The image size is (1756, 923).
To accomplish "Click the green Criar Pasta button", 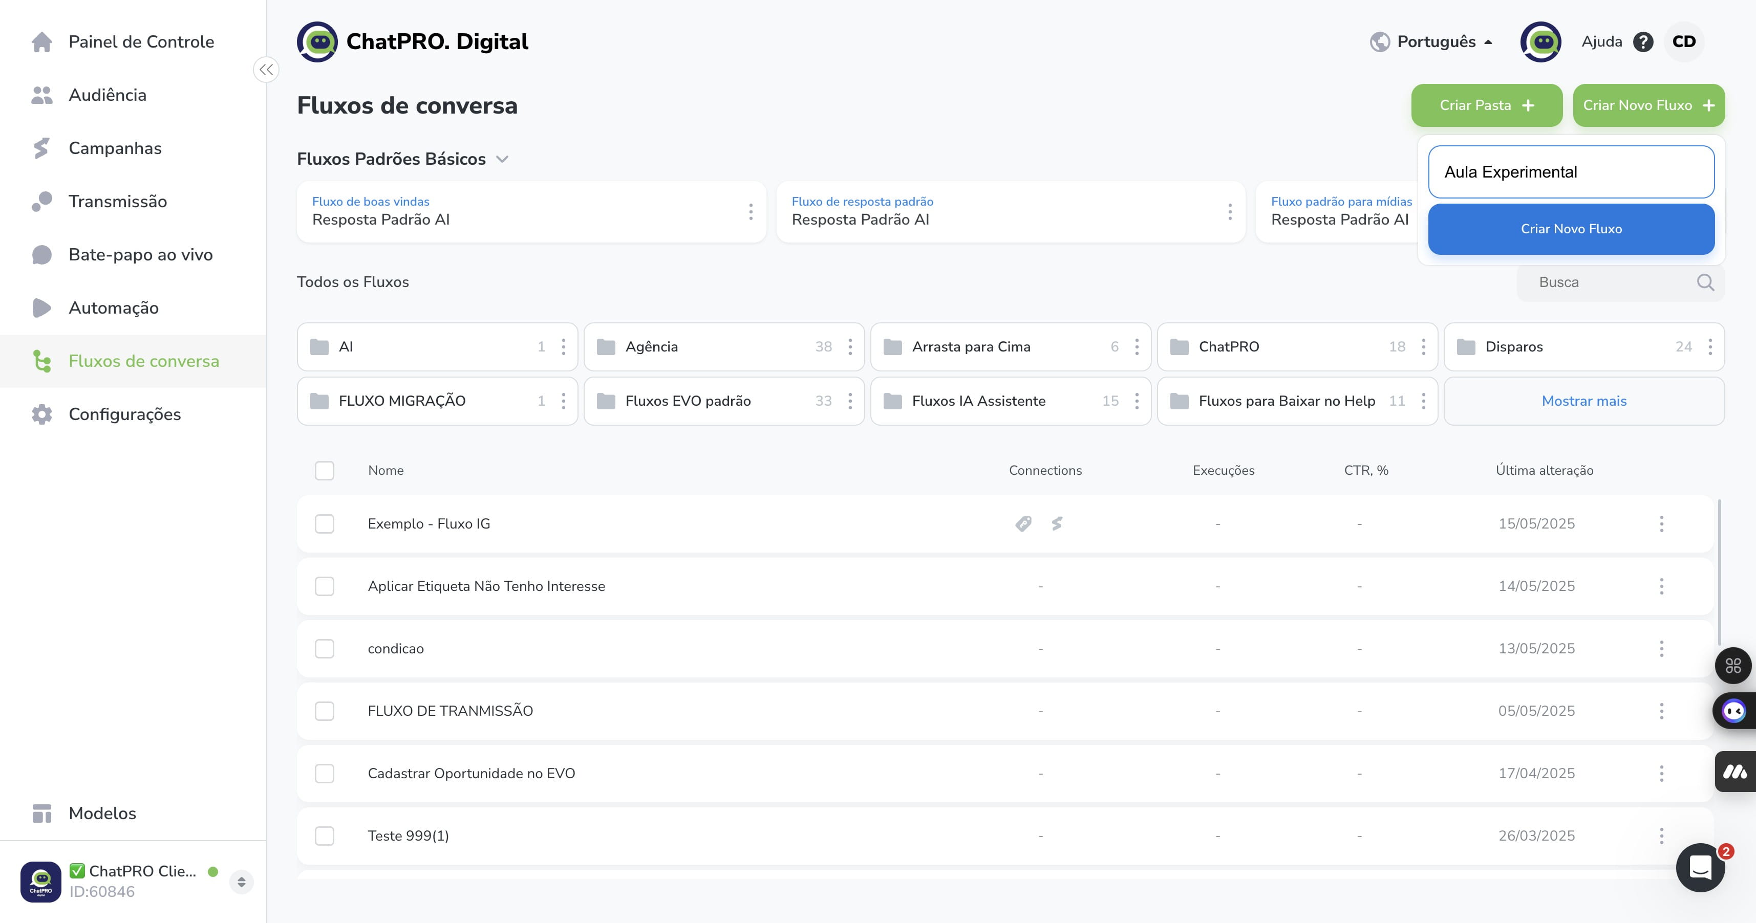I will point(1487,105).
